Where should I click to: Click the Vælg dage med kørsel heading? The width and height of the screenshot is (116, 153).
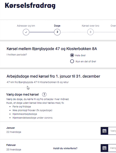pos(22,94)
